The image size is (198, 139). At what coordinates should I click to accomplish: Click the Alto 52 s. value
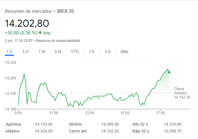[172, 124]
